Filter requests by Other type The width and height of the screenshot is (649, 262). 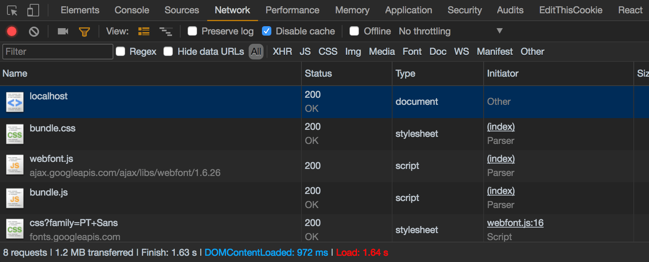point(532,52)
